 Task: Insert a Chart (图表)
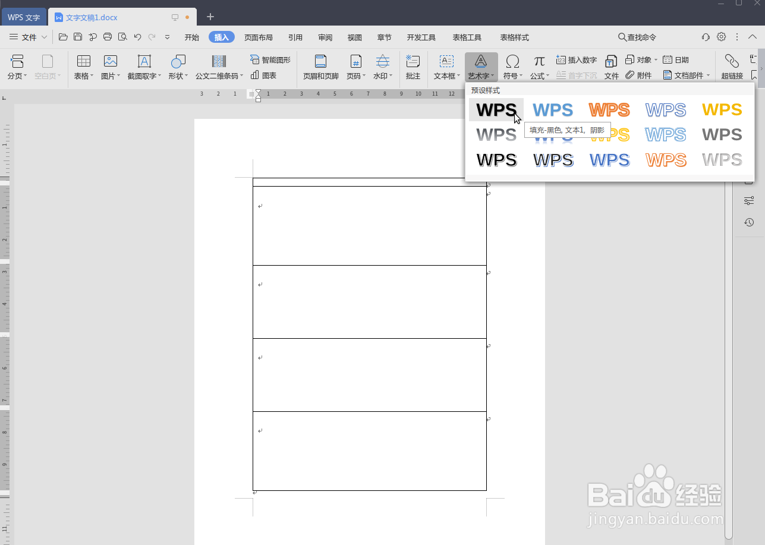coord(264,75)
